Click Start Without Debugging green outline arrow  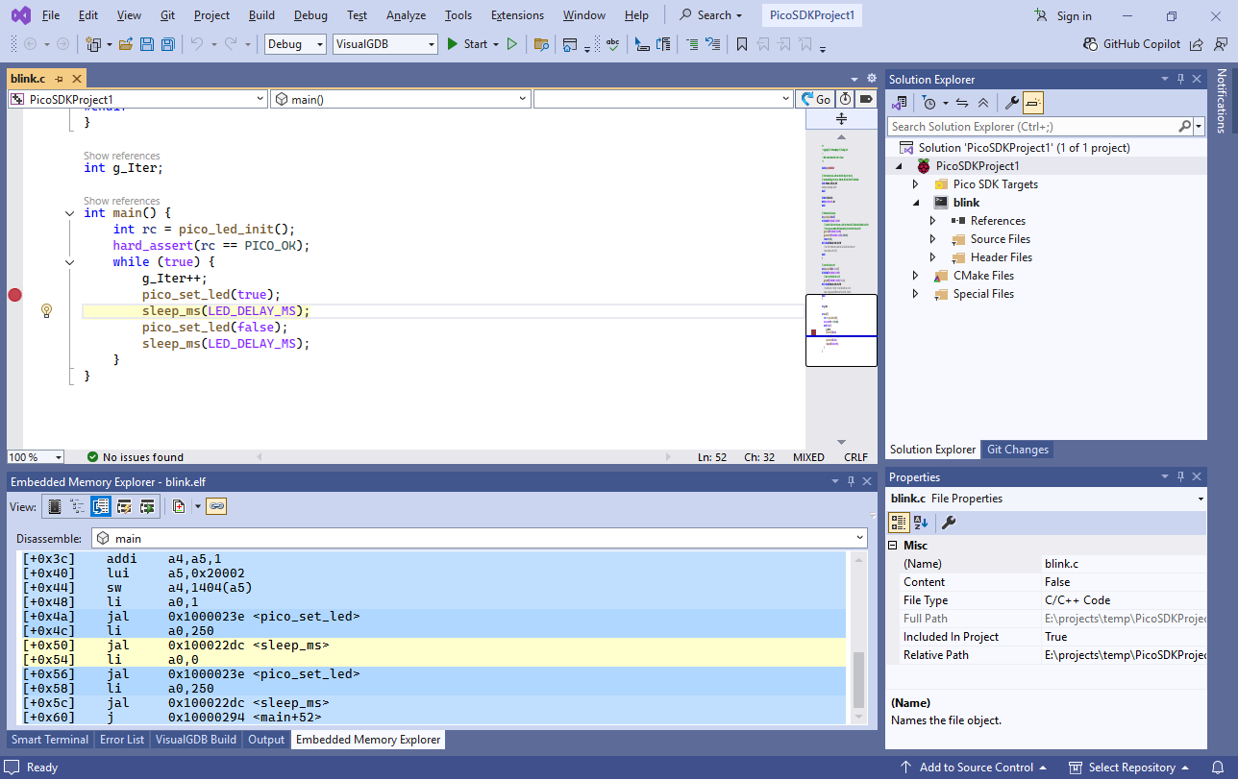coord(512,44)
